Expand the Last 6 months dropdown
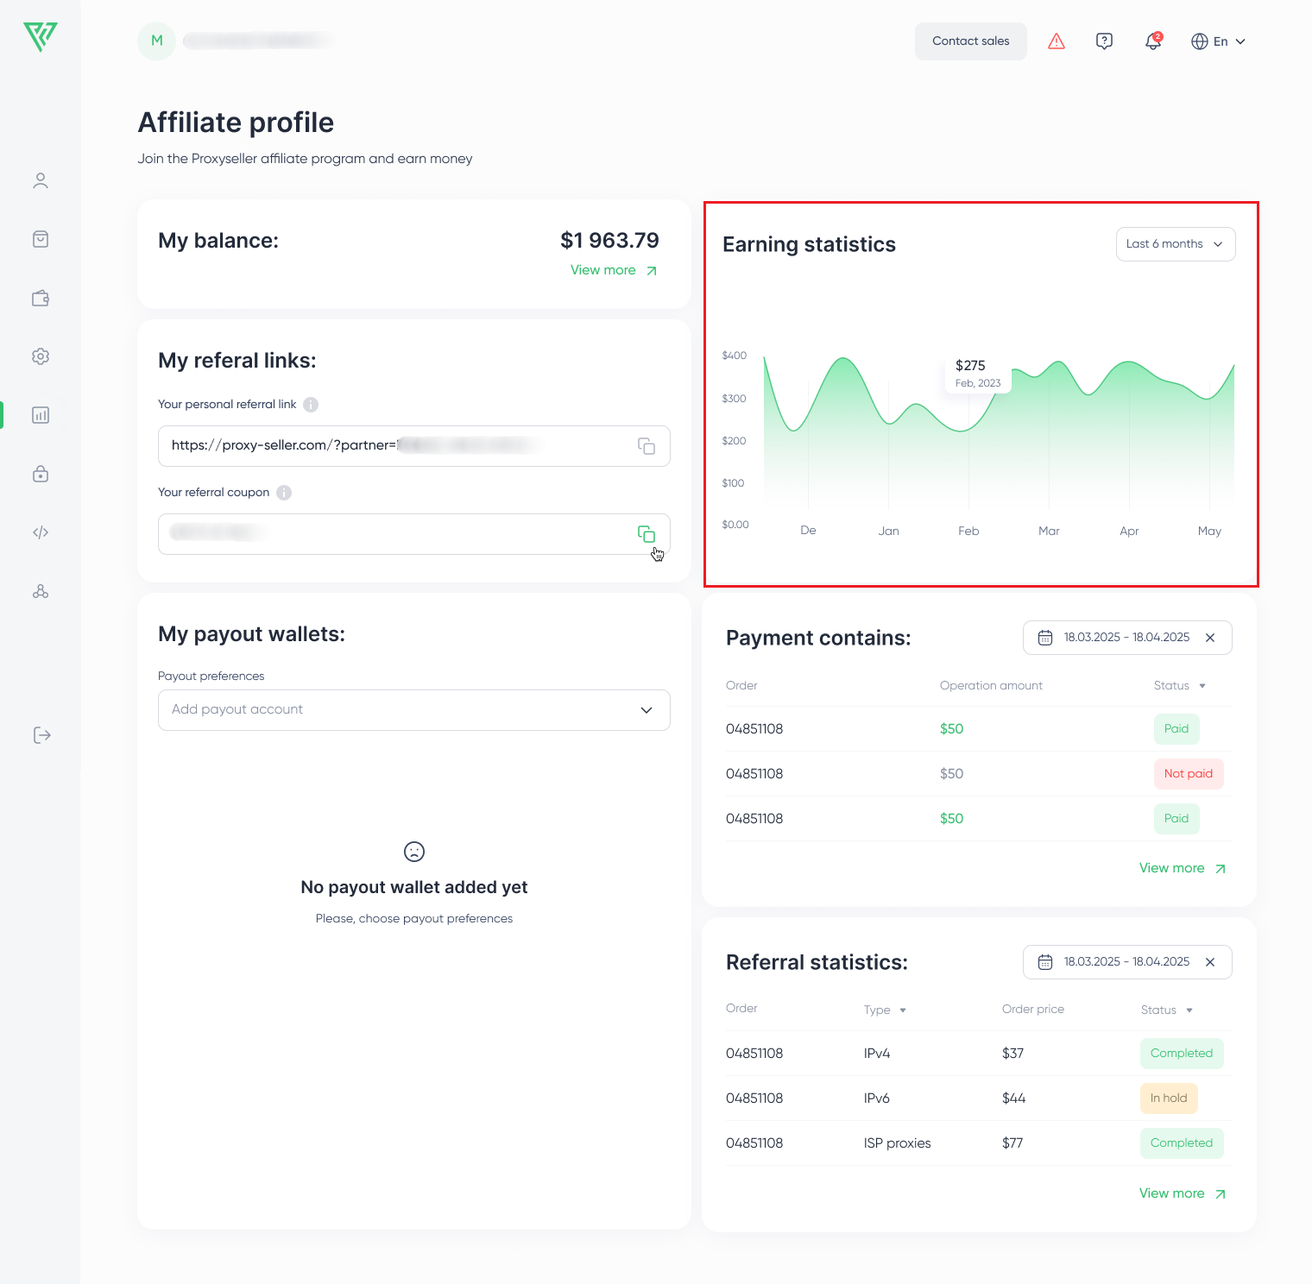The height and width of the screenshot is (1284, 1312). click(1176, 244)
